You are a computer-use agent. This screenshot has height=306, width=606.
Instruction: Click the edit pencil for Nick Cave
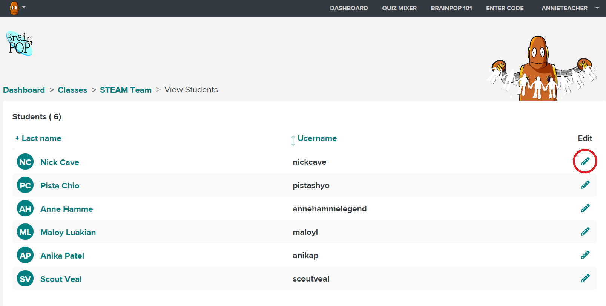[x=585, y=162]
